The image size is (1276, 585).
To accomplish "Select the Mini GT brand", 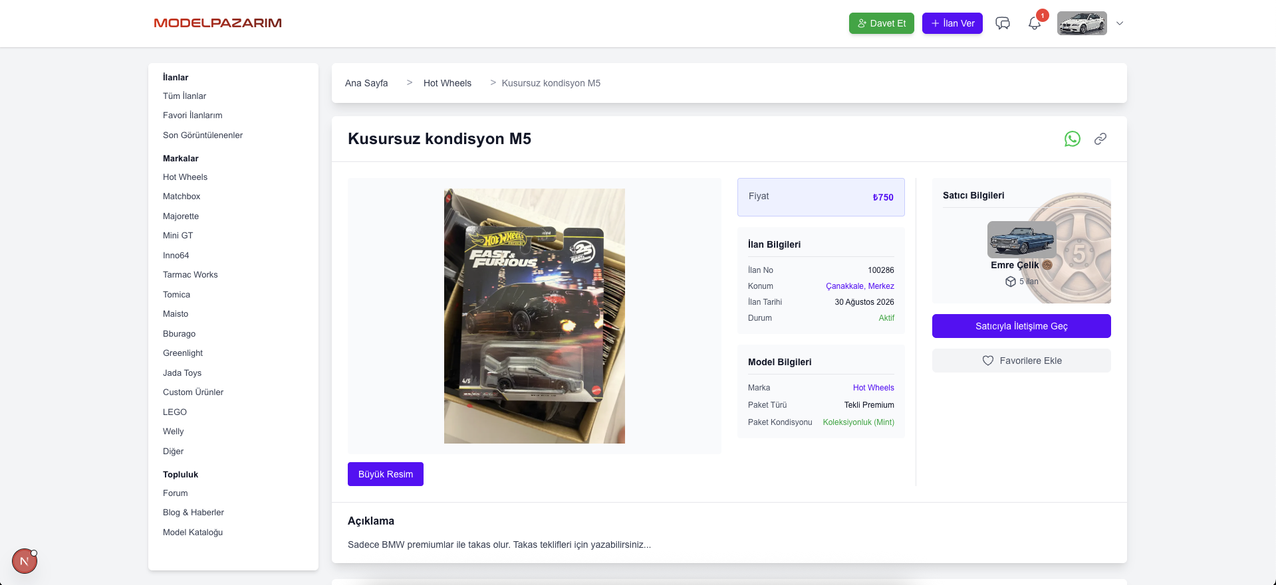I will (178, 236).
